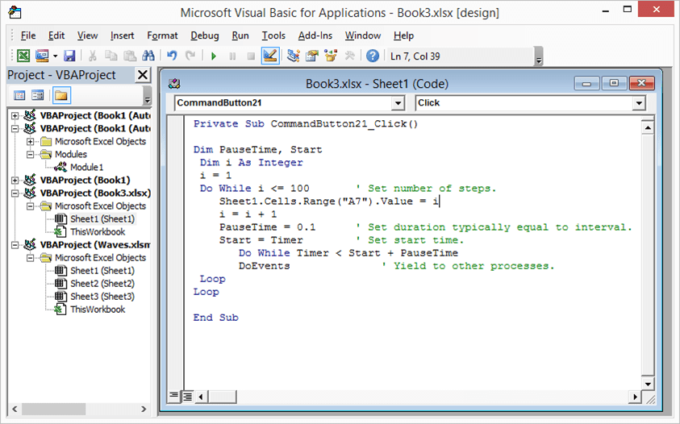Click toolbar options overflow arrow
This screenshot has width=680, height=424.
tap(539, 56)
